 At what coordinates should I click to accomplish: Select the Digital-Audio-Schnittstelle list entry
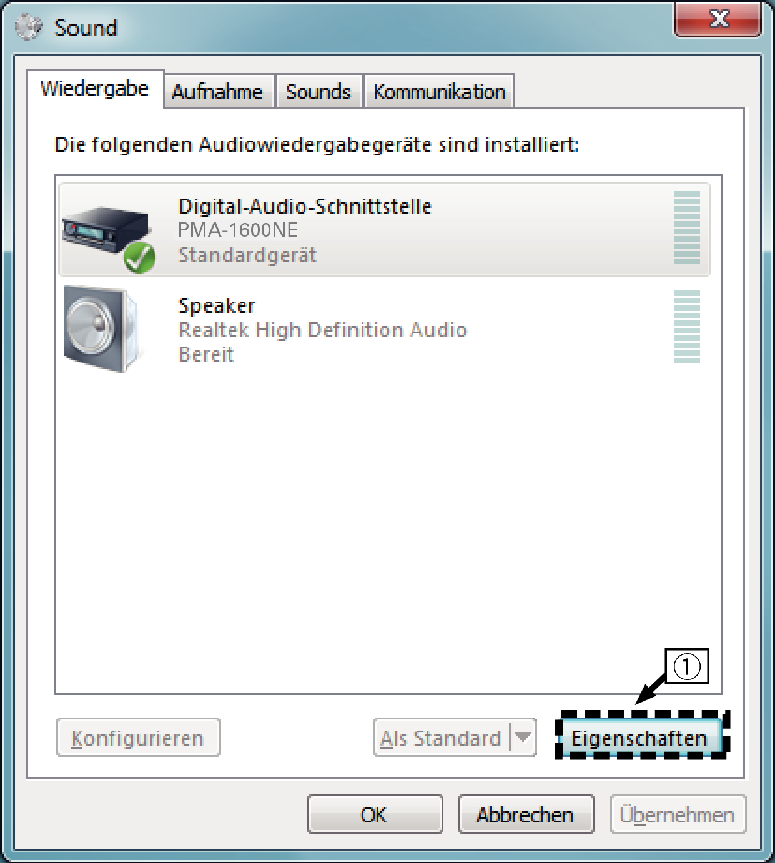click(x=385, y=230)
